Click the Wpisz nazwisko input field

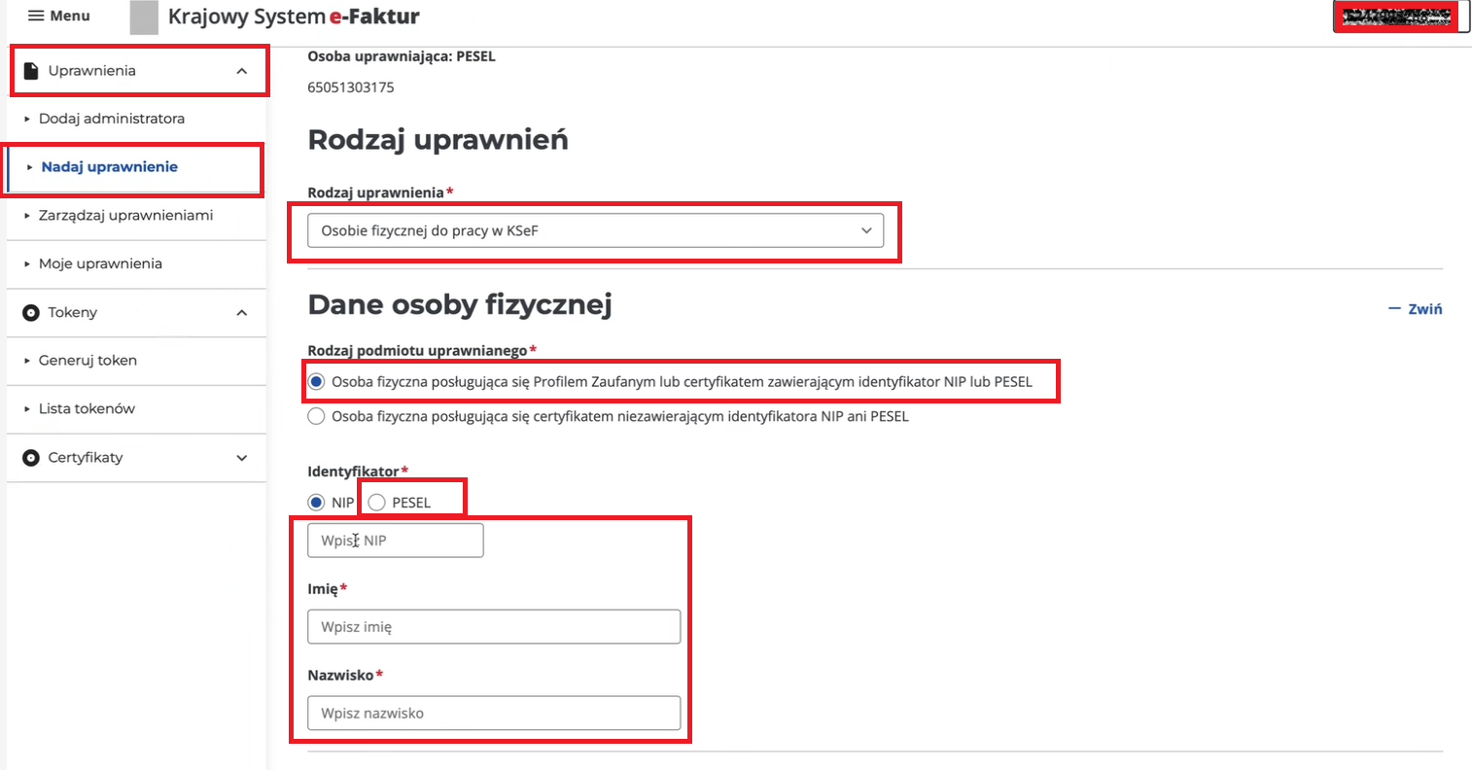coord(494,713)
